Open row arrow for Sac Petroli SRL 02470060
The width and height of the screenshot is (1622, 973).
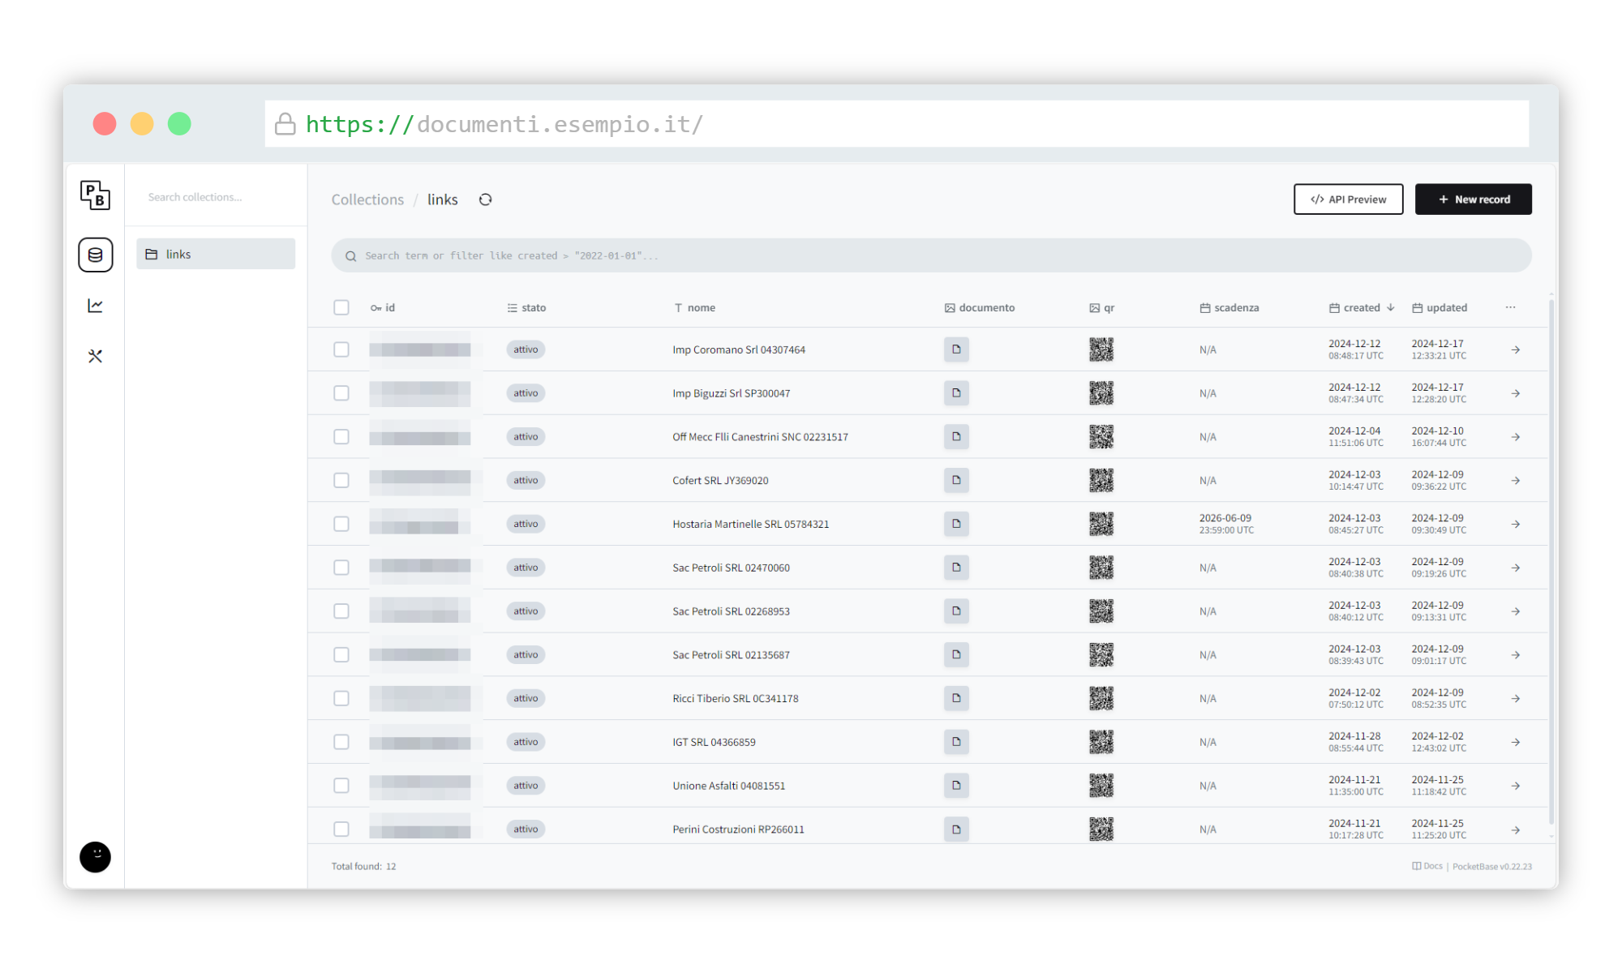coord(1515,568)
